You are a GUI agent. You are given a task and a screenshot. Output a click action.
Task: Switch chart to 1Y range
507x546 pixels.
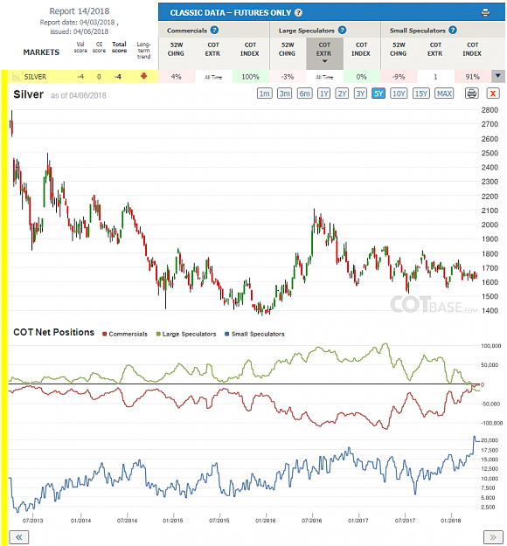pos(323,93)
